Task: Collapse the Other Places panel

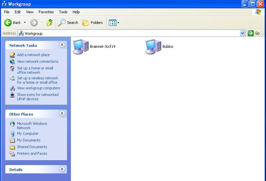Action: pyautogui.click(x=62, y=114)
